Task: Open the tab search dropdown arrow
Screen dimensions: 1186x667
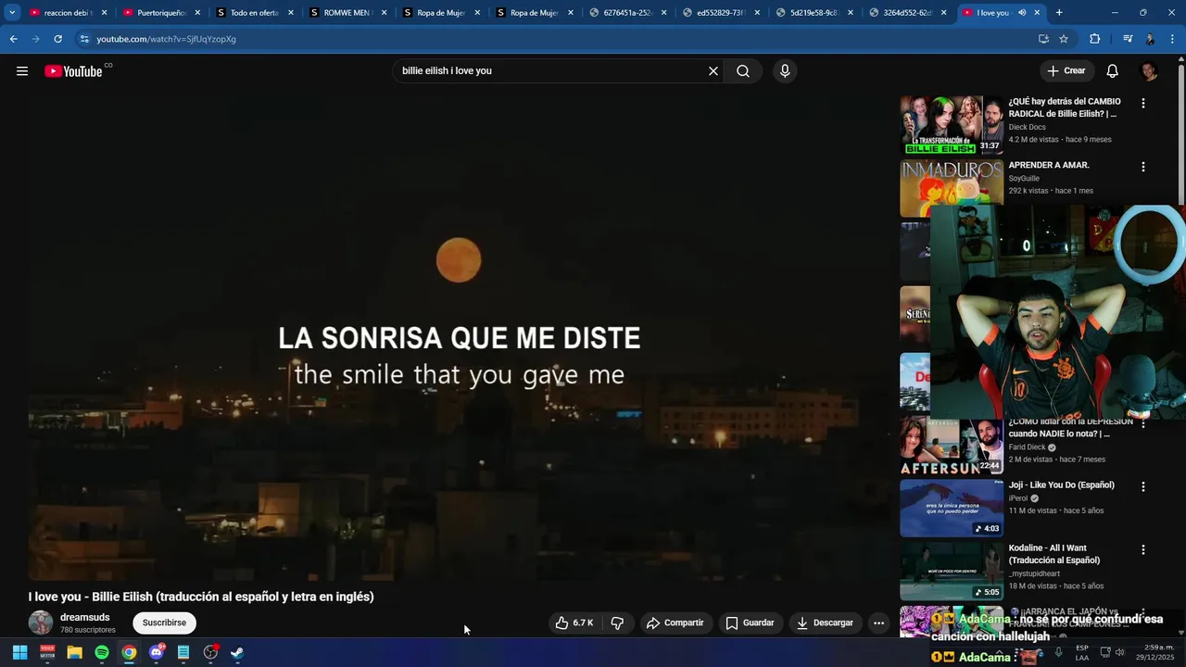Action: [12, 13]
